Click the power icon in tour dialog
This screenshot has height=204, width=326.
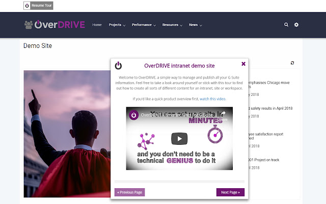[x=118, y=65]
